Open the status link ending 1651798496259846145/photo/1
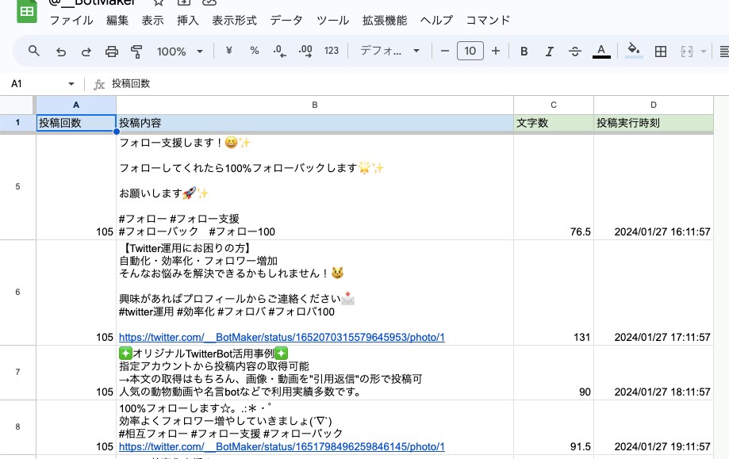The width and height of the screenshot is (729, 459). (x=282, y=447)
